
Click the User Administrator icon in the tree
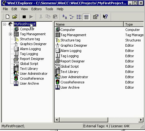pyautogui.click(x=16, y=74)
